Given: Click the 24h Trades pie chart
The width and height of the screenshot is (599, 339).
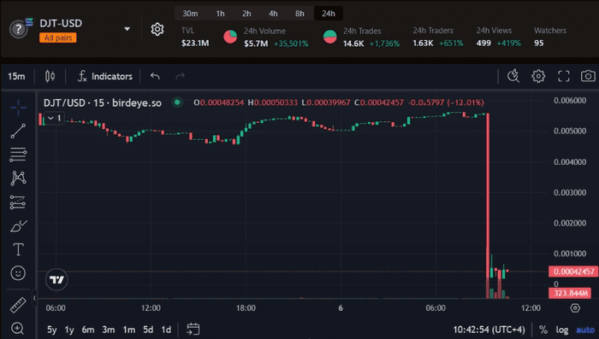Looking at the screenshot, I should click(329, 37).
